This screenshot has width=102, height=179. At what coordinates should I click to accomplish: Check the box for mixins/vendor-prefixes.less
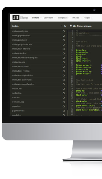(64, 84)
